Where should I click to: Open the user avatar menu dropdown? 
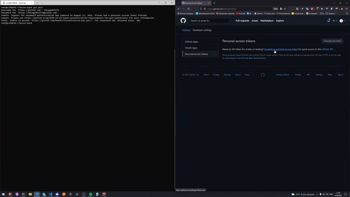(x=342, y=21)
